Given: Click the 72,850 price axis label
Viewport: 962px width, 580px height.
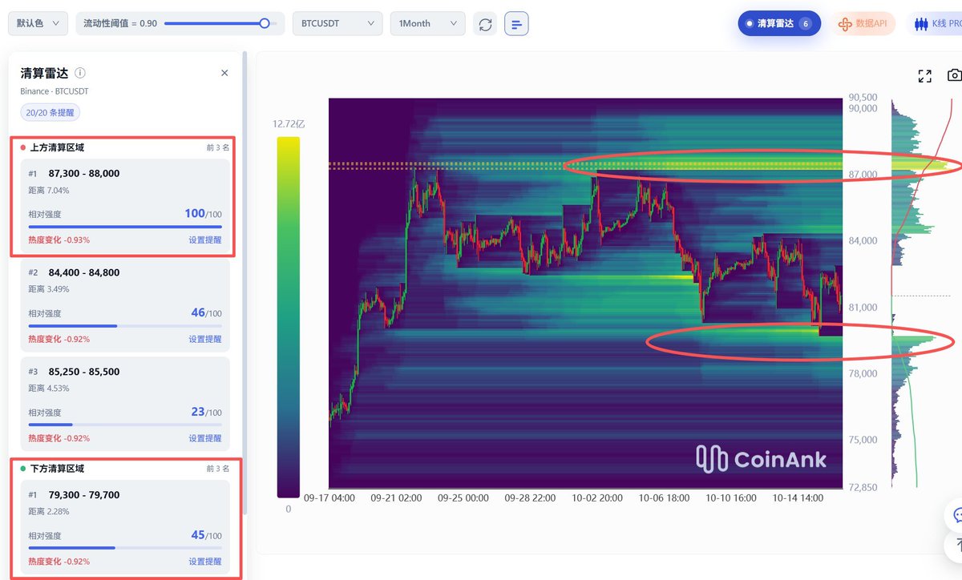Looking at the screenshot, I should [x=863, y=487].
